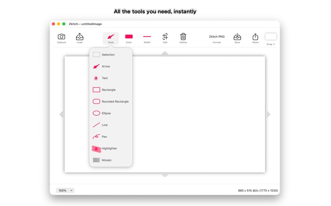This screenshot has width=331, height=206.
Task: Select the Ellipse tool icon
Action: tap(96, 113)
